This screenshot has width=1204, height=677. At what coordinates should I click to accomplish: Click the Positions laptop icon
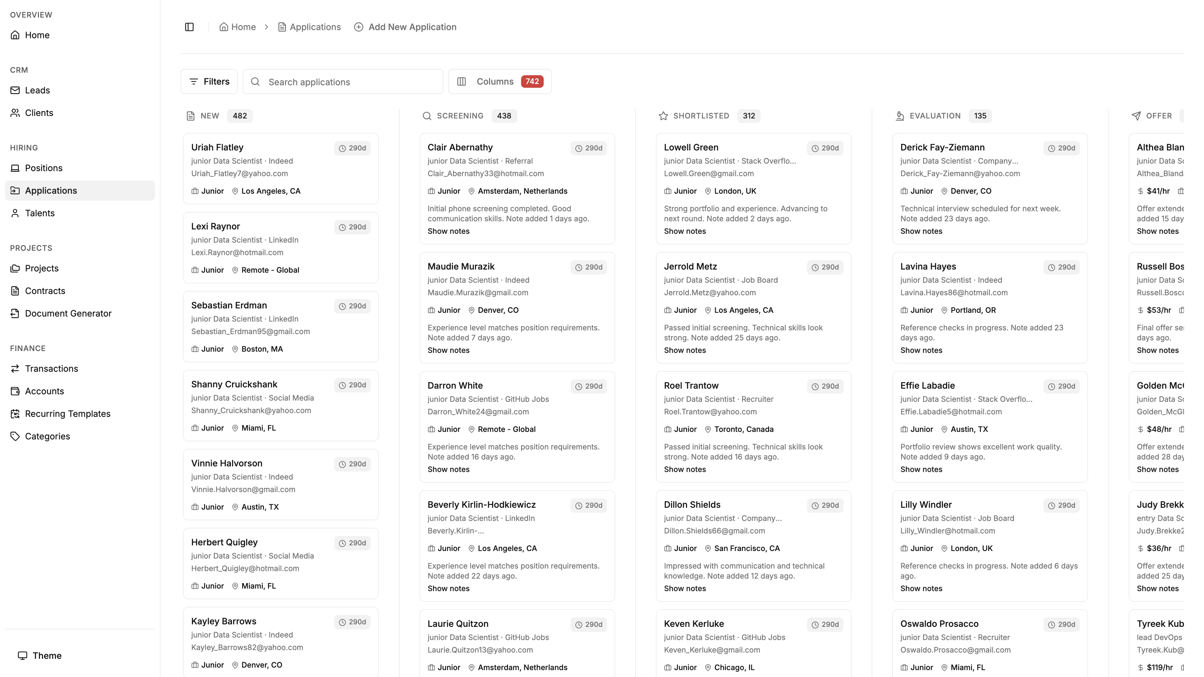coord(15,168)
